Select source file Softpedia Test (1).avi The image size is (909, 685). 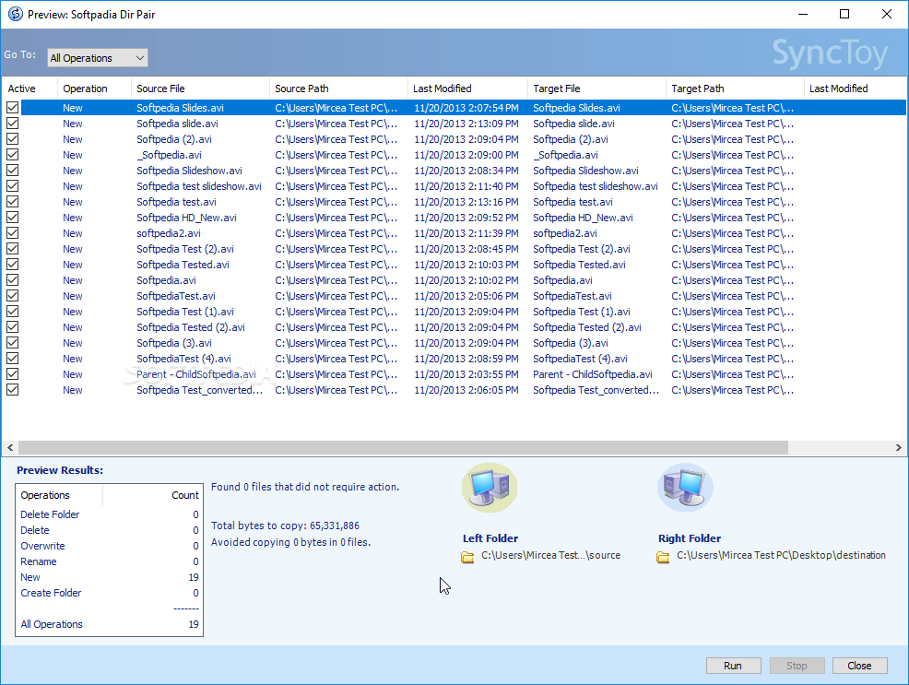(x=185, y=312)
